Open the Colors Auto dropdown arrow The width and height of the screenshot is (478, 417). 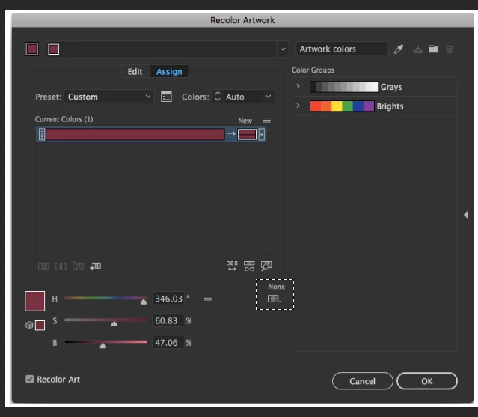coord(269,97)
